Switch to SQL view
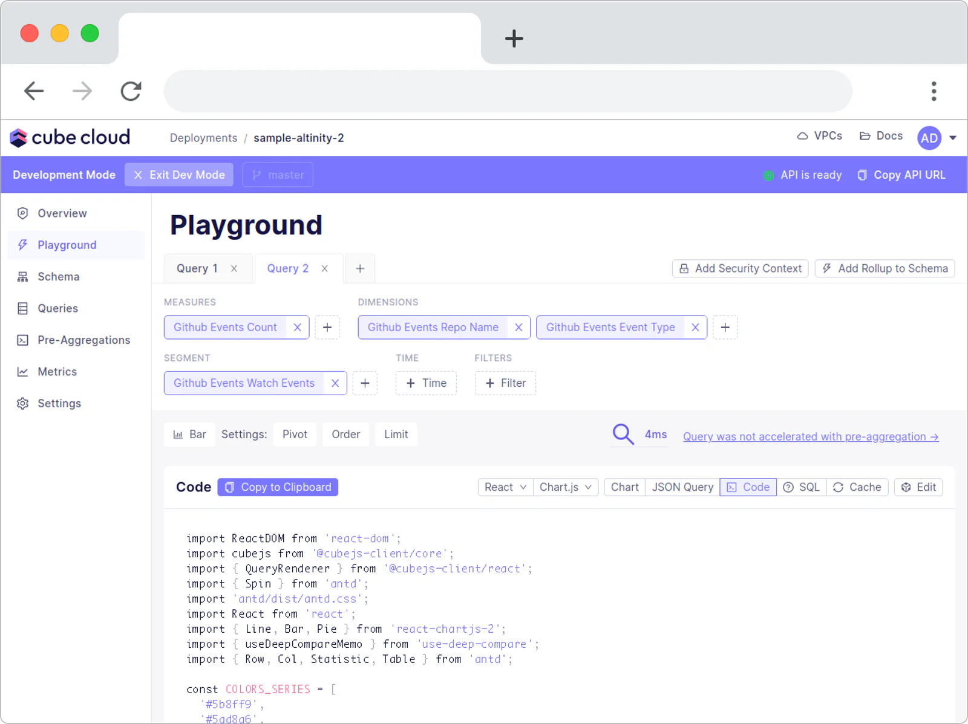This screenshot has width=968, height=724. click(801, 487)
